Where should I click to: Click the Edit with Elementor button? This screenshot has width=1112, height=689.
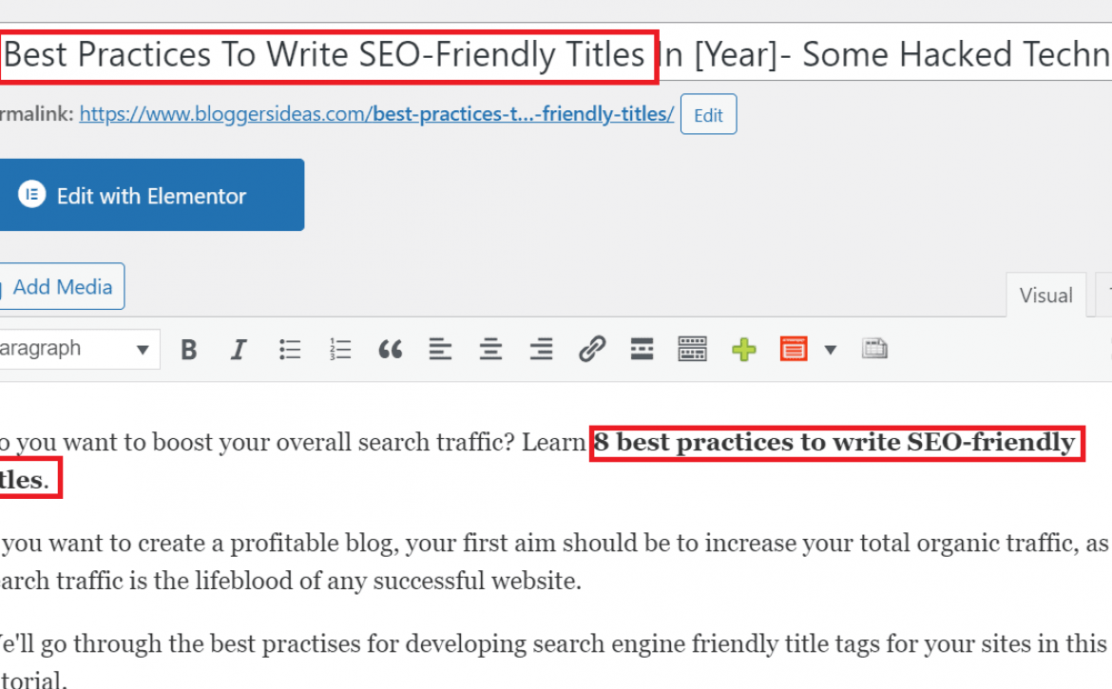(151, 195)
